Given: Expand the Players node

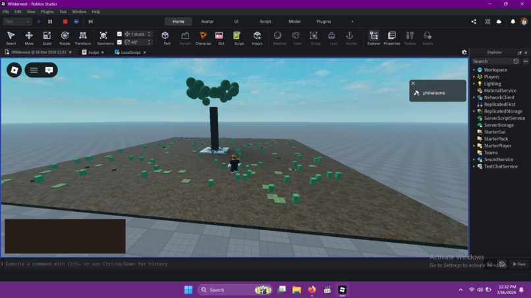Looking at the screenshot, I should tap(474, 77).
